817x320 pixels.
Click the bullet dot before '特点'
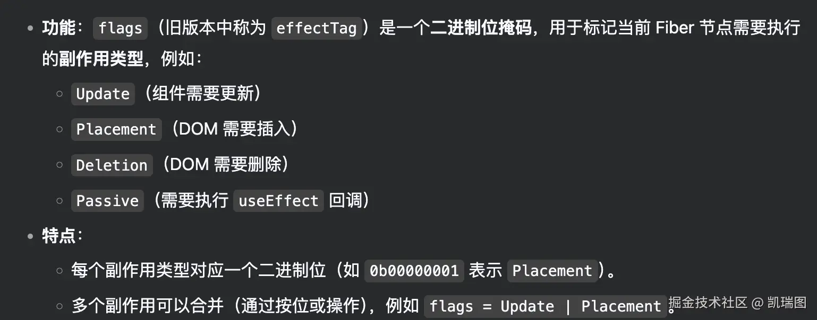[30, 236]
